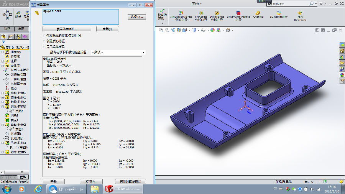Viewport: 345px width, 194px height.
Task: Open Internet Explorer from the taskbar
Action: click(38, 189)
